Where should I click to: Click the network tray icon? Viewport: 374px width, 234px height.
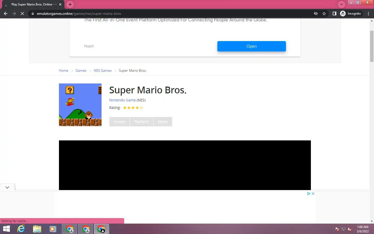(343, 229)
